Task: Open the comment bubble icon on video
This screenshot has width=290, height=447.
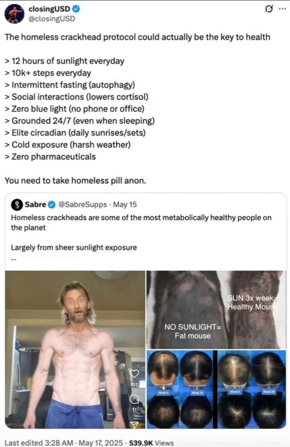Action: coord(134,399)
